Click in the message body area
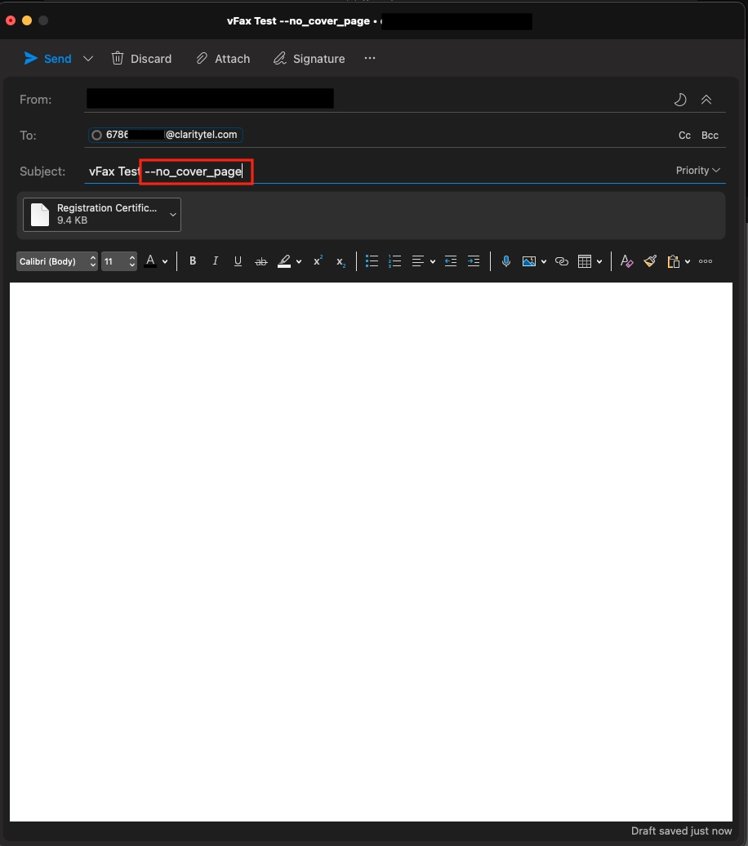Screen dimensions: 748x846 (371, 551)
